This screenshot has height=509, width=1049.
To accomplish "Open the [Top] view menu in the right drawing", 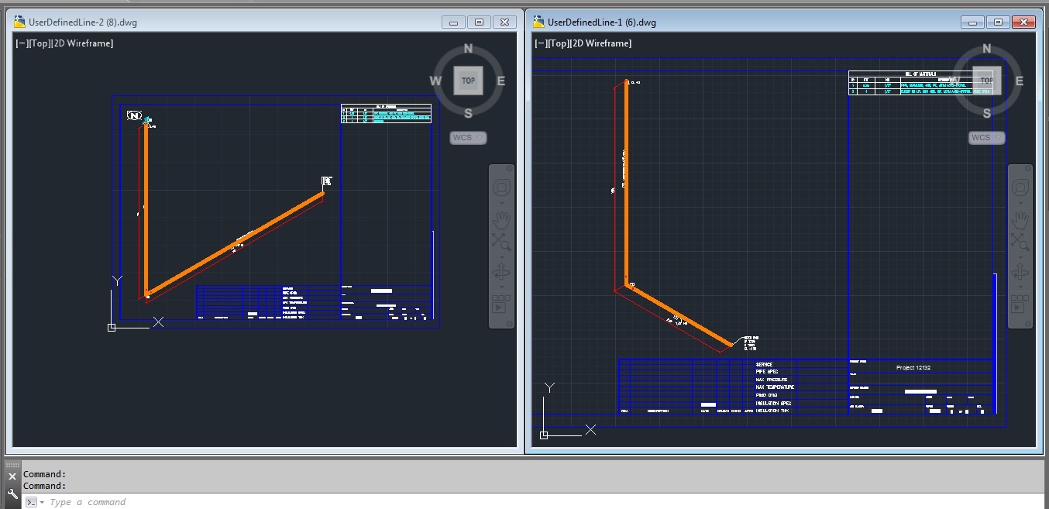I will click(x=558, y=43).
